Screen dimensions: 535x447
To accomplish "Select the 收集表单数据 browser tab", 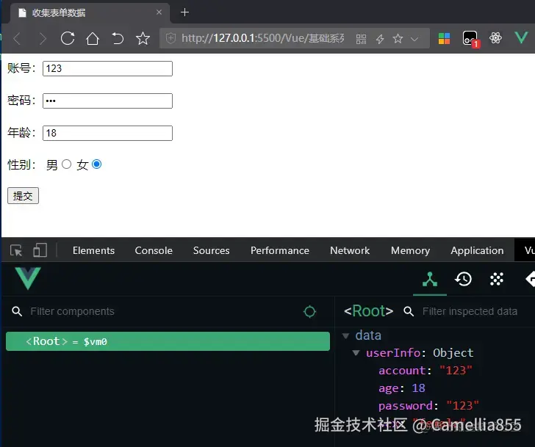I will pos(90,13).
